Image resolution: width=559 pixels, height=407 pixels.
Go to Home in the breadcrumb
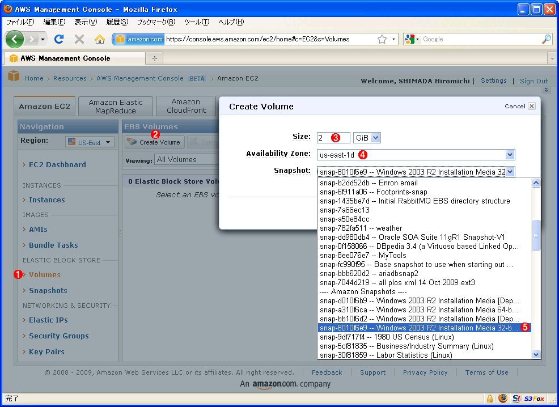click(x=34, y=78)
